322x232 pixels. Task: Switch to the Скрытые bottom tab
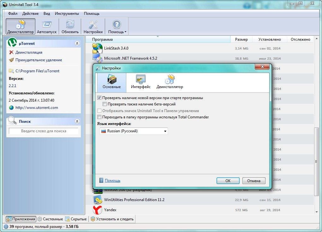coord(76,219)
